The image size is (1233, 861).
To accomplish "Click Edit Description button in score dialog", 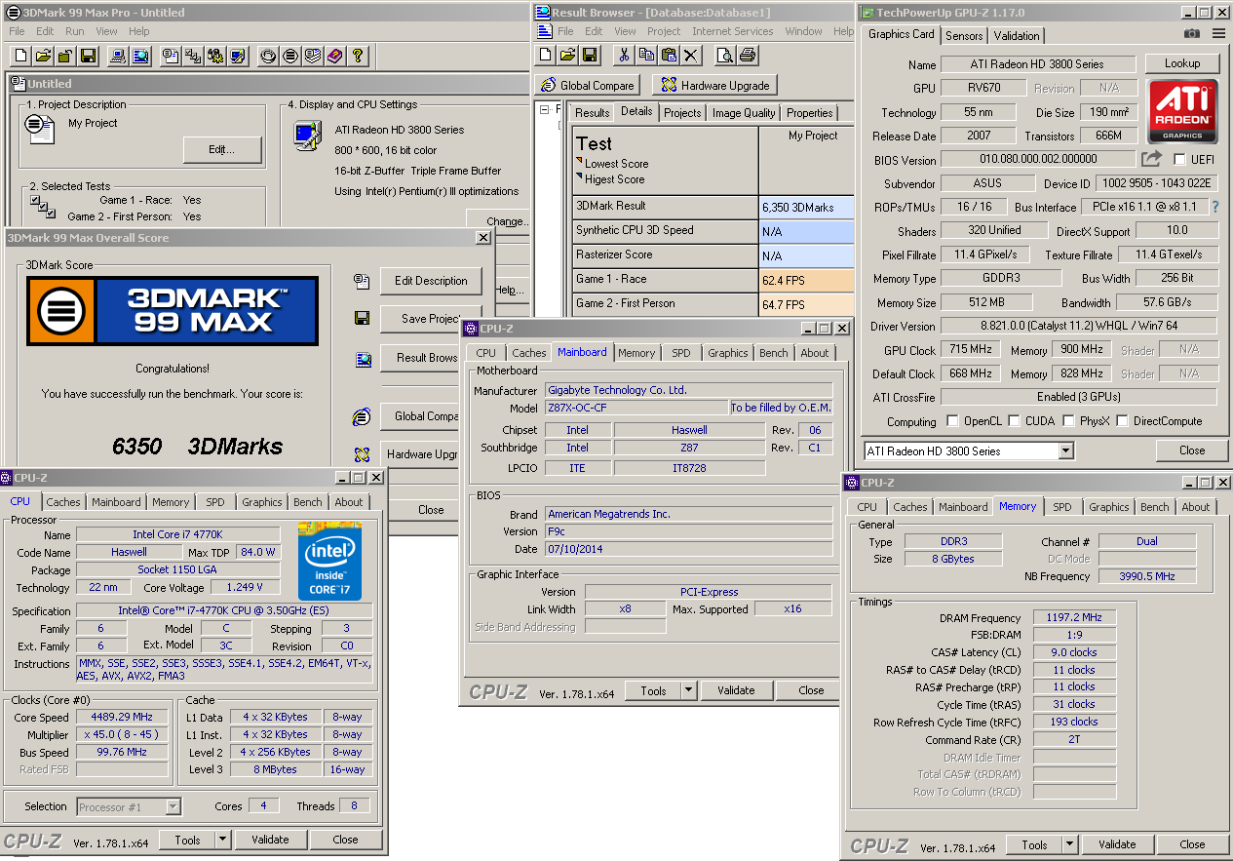I will tap(431, 281).
